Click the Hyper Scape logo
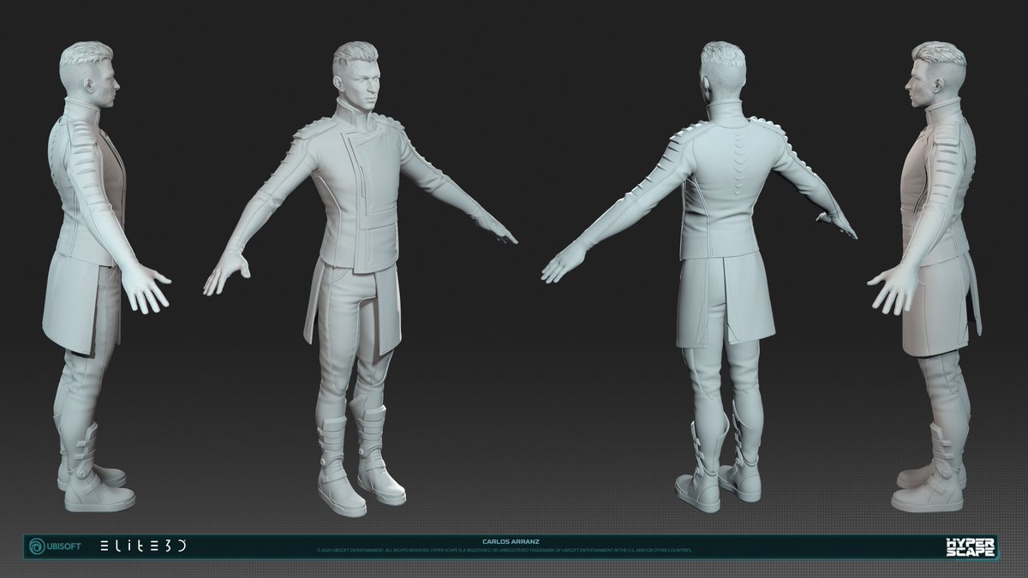The height and width of the screenshot is (578, 1028). pyautogui.click(x=970, y=546)
